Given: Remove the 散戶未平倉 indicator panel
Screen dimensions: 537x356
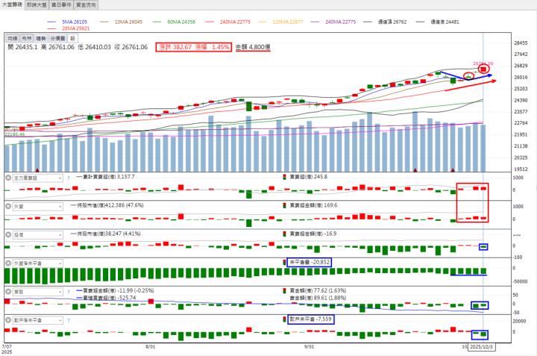Looking at the screenshot, I should pyautogui.click(x=9, y=320).
